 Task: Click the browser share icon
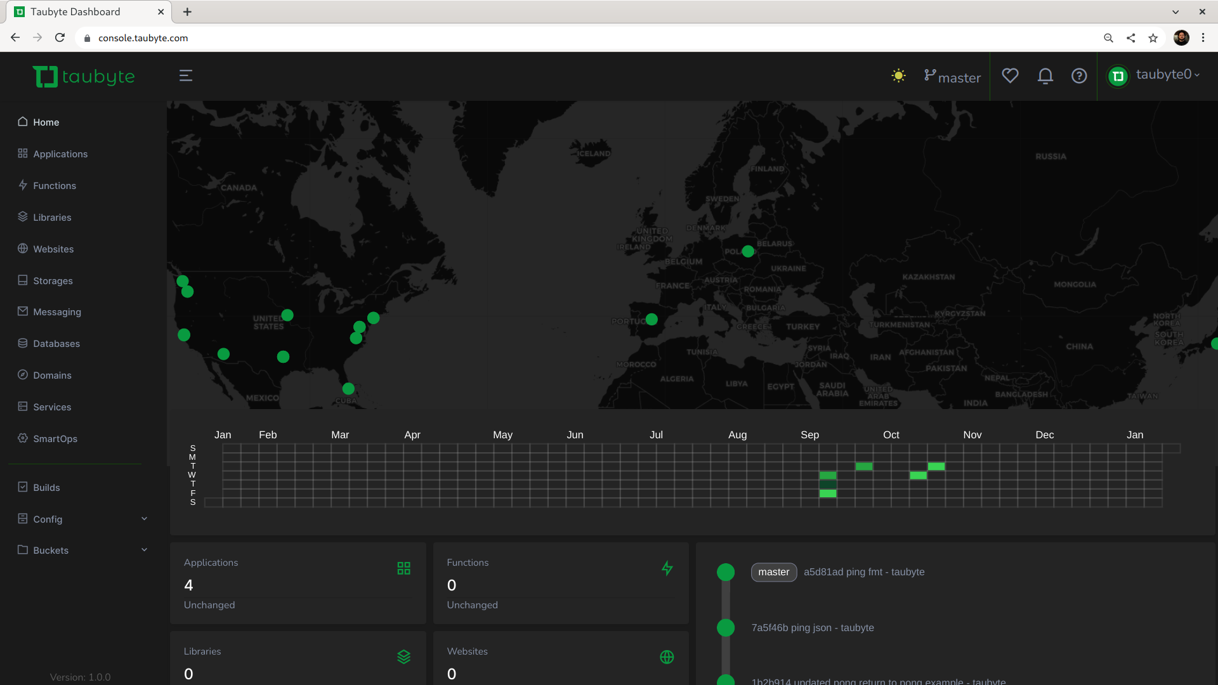coord(1130,38)
